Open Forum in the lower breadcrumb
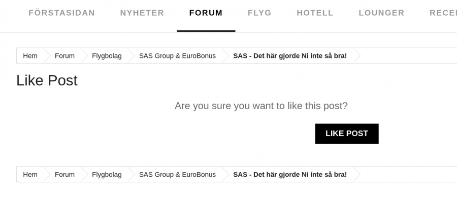 coord(64,174)
